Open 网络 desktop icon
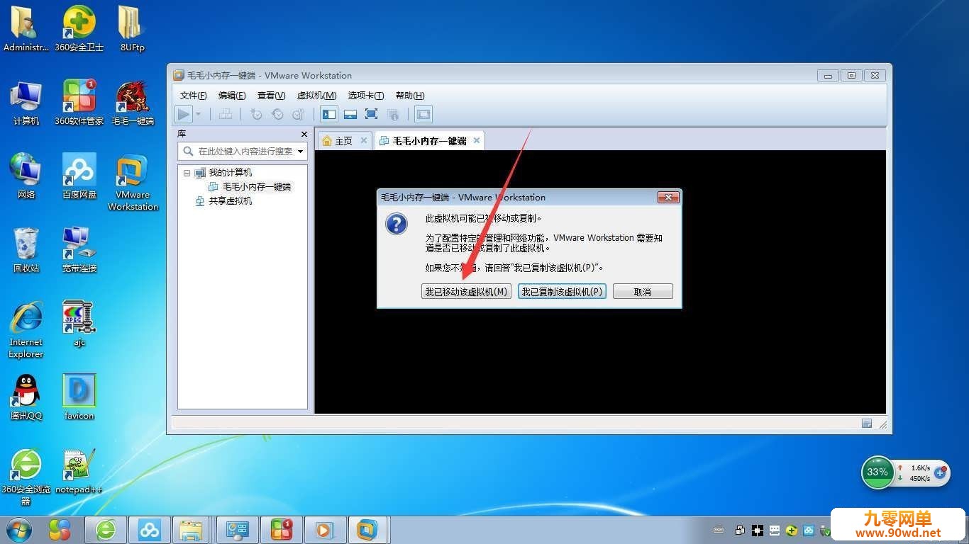Screen dimensions: 969x544 click(26, 176)
